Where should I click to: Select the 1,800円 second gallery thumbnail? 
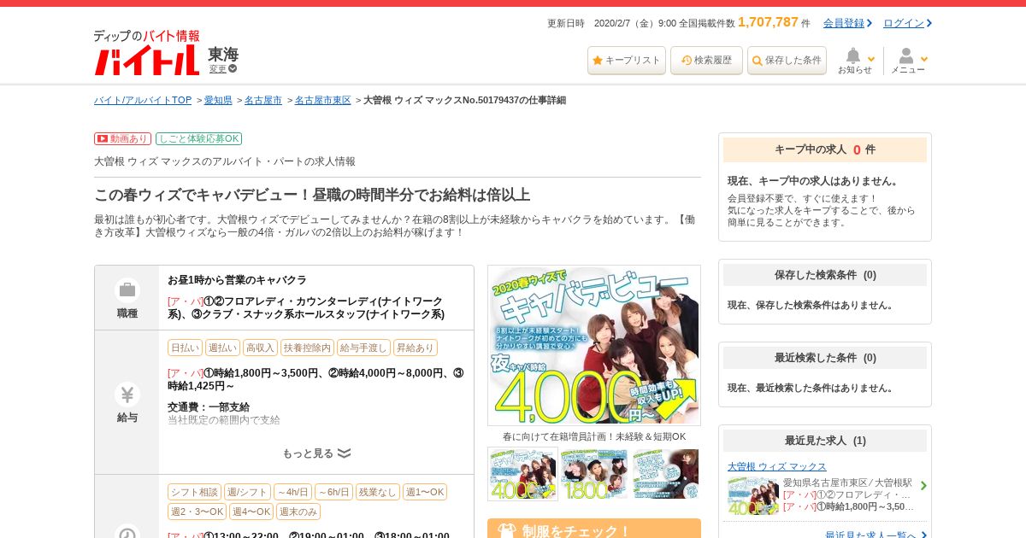pos(594,474)
